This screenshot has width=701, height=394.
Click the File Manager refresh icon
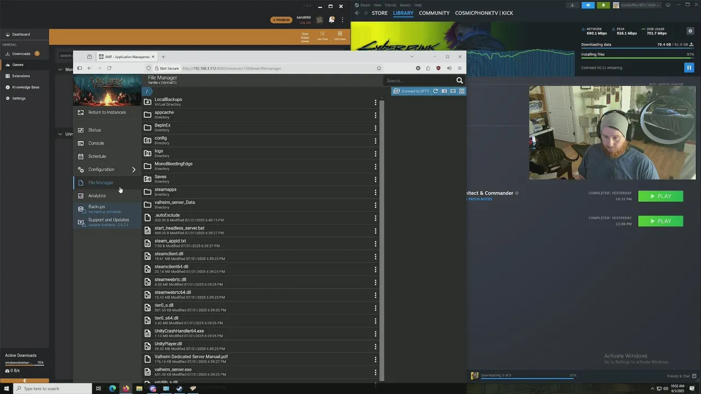click(435, 91)
